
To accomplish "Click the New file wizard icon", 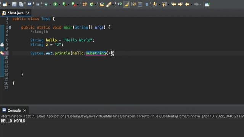I will [5, 4].
